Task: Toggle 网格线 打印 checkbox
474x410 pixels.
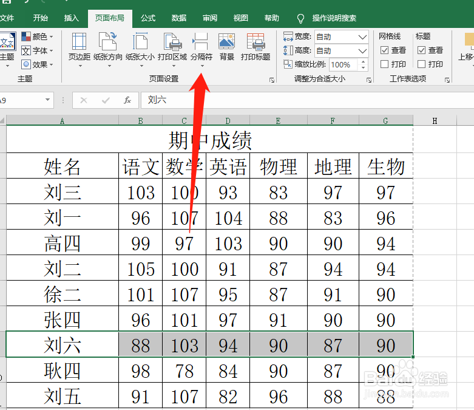Action: click(x=384, y=64)
